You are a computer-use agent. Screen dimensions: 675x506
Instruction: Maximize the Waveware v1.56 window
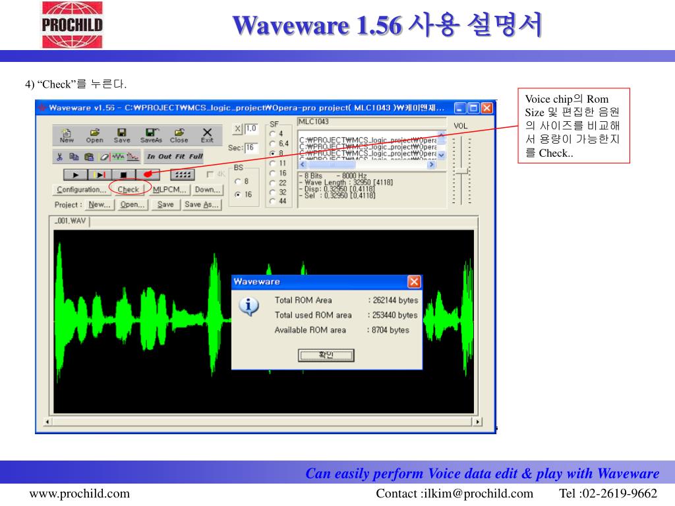(473, 108)
